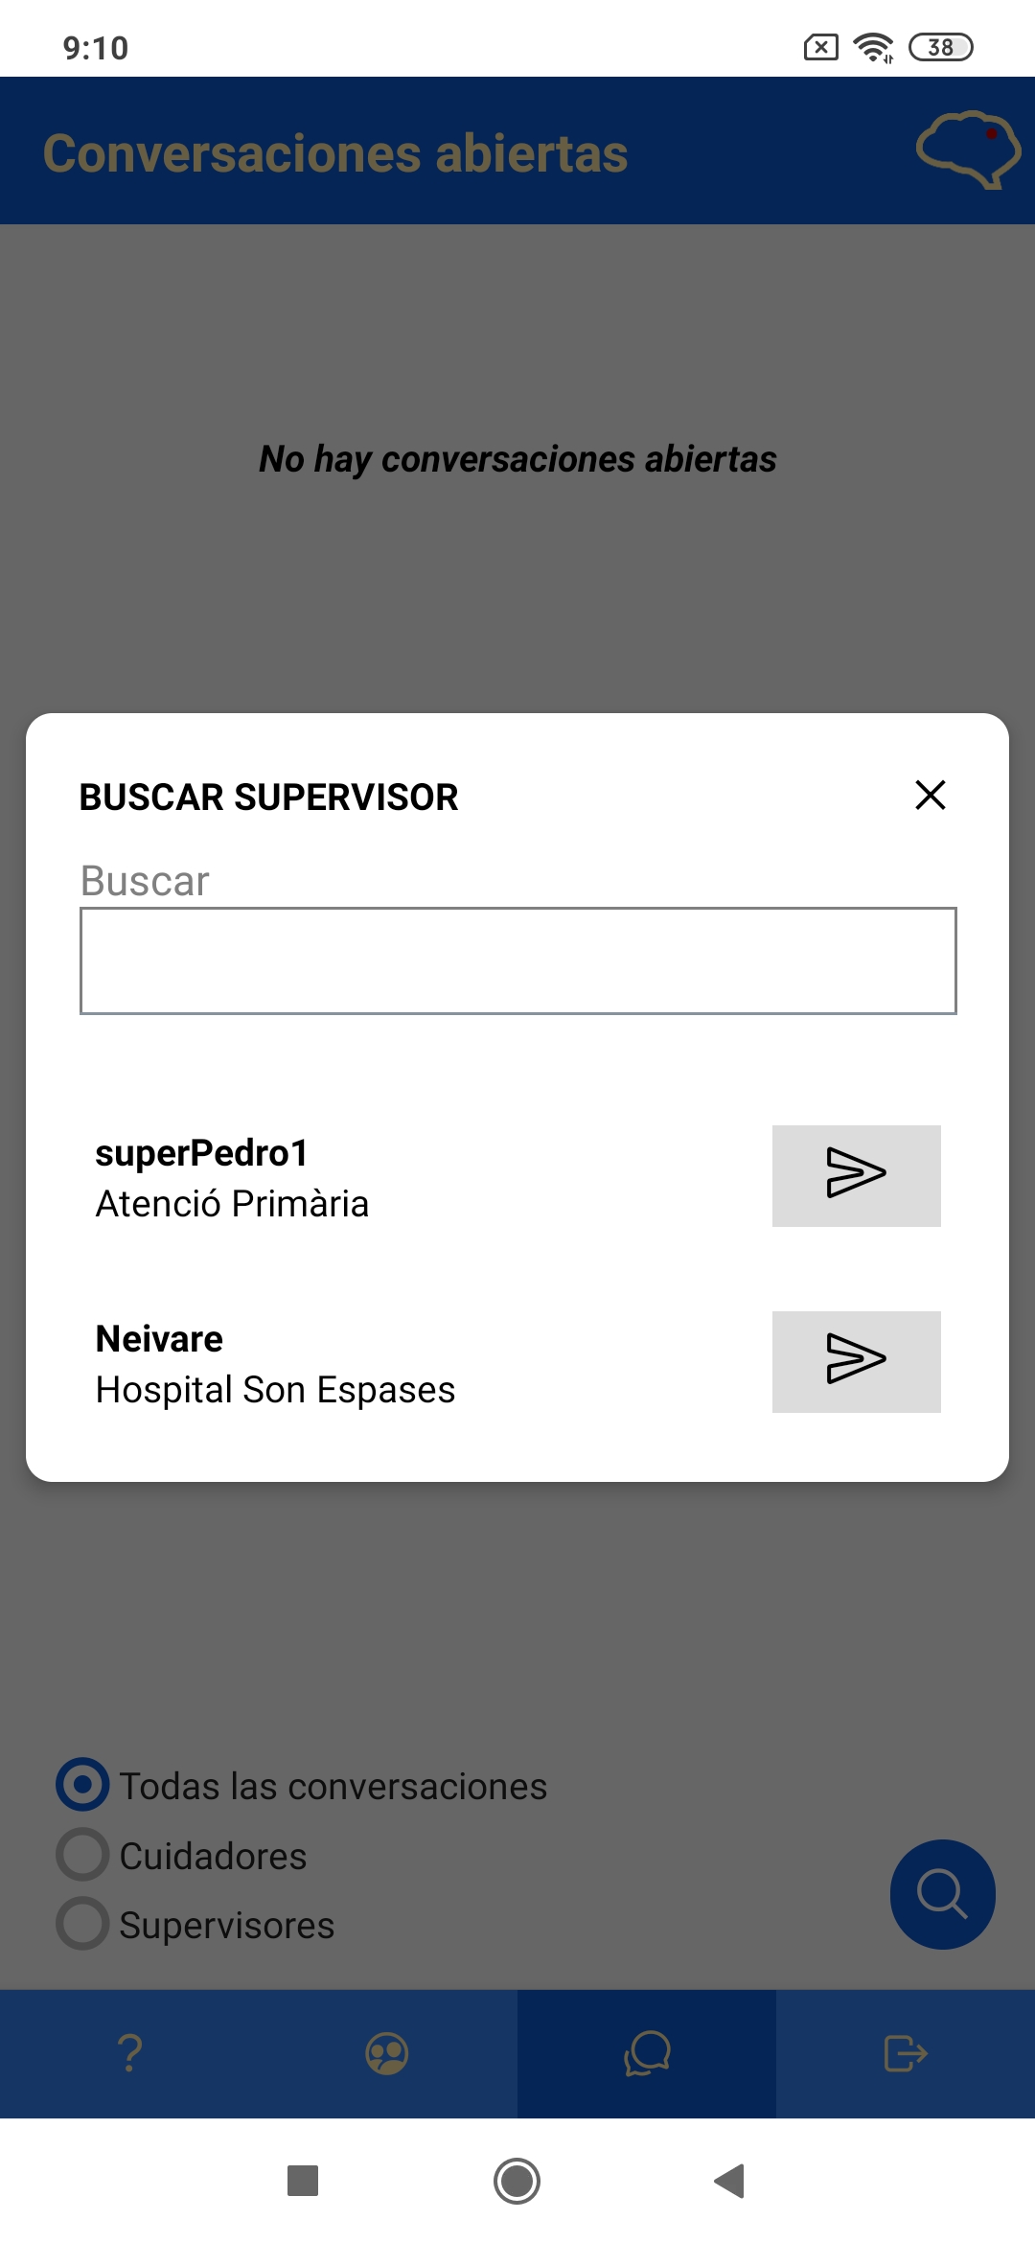
Task: Tap the blue search floating button
Action: (942, 1894)
